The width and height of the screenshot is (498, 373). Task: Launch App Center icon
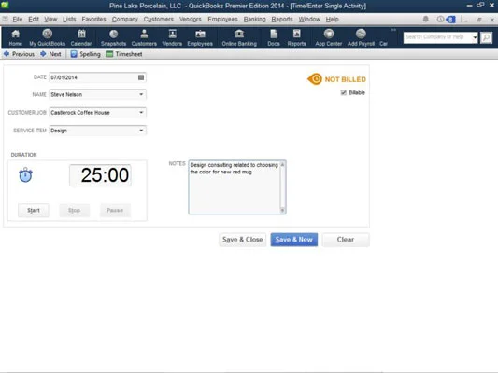[x=328, y=37]
